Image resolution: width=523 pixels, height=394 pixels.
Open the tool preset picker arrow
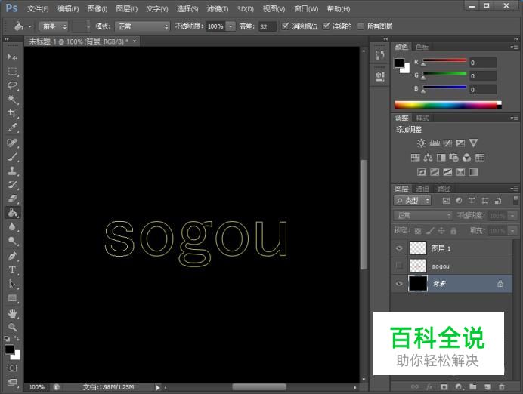29,26
